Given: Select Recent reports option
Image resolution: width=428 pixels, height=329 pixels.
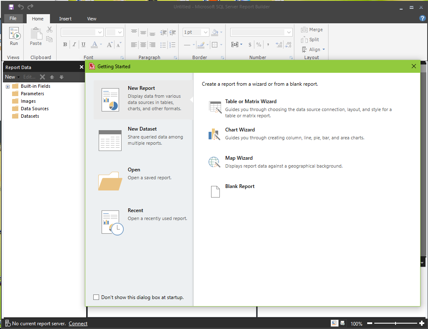Looking at the screenshot, I should pyautogui.click(x=143, y=222).
